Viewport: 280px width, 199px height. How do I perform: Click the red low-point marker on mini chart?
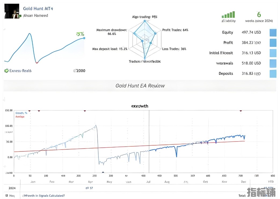[37, 63]
